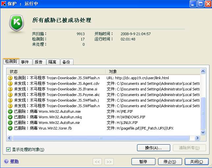Select the row 文件: H:\ME.PIF
This screenshot has height=168, width=212.
(120, 111)
